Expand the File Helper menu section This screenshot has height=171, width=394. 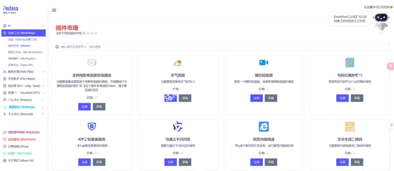[23, 79]
